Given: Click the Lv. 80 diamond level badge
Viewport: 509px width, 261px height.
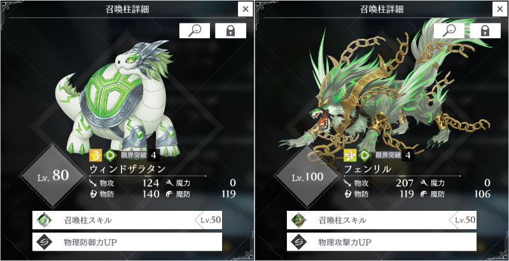Looking at the screenshot, I should [x=52, y=176].
